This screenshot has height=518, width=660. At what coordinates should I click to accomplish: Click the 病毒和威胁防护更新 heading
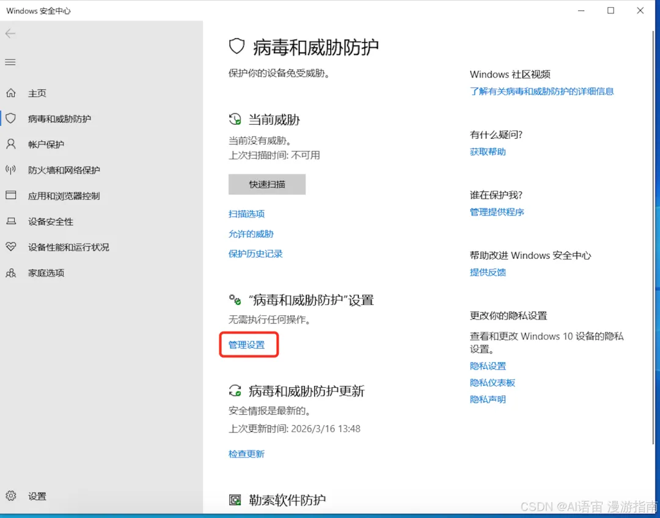coord(306,391)
